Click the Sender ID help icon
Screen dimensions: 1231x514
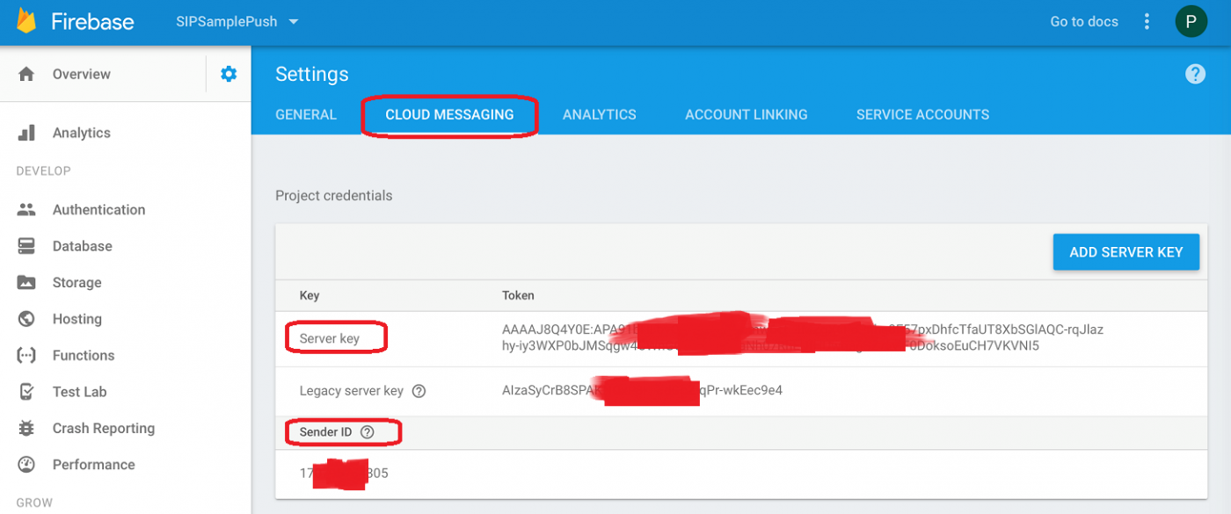368,432
